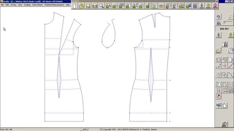Viewport: 234px width, 131px height.
Task: Click the first pattern piece tool icon
Action: click(x=219, y=84)
